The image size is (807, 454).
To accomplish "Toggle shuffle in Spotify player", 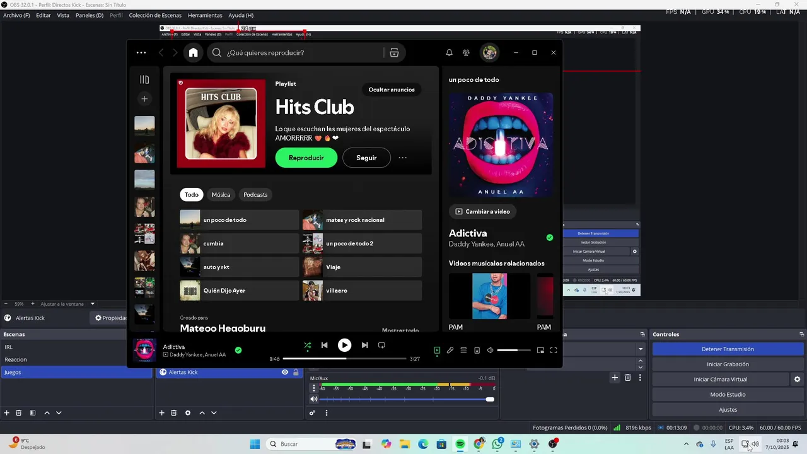I will click(x=307, y=346).
